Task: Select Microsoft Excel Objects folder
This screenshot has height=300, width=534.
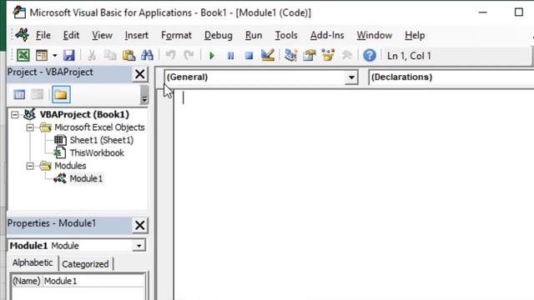Action: tap(99, 127)
